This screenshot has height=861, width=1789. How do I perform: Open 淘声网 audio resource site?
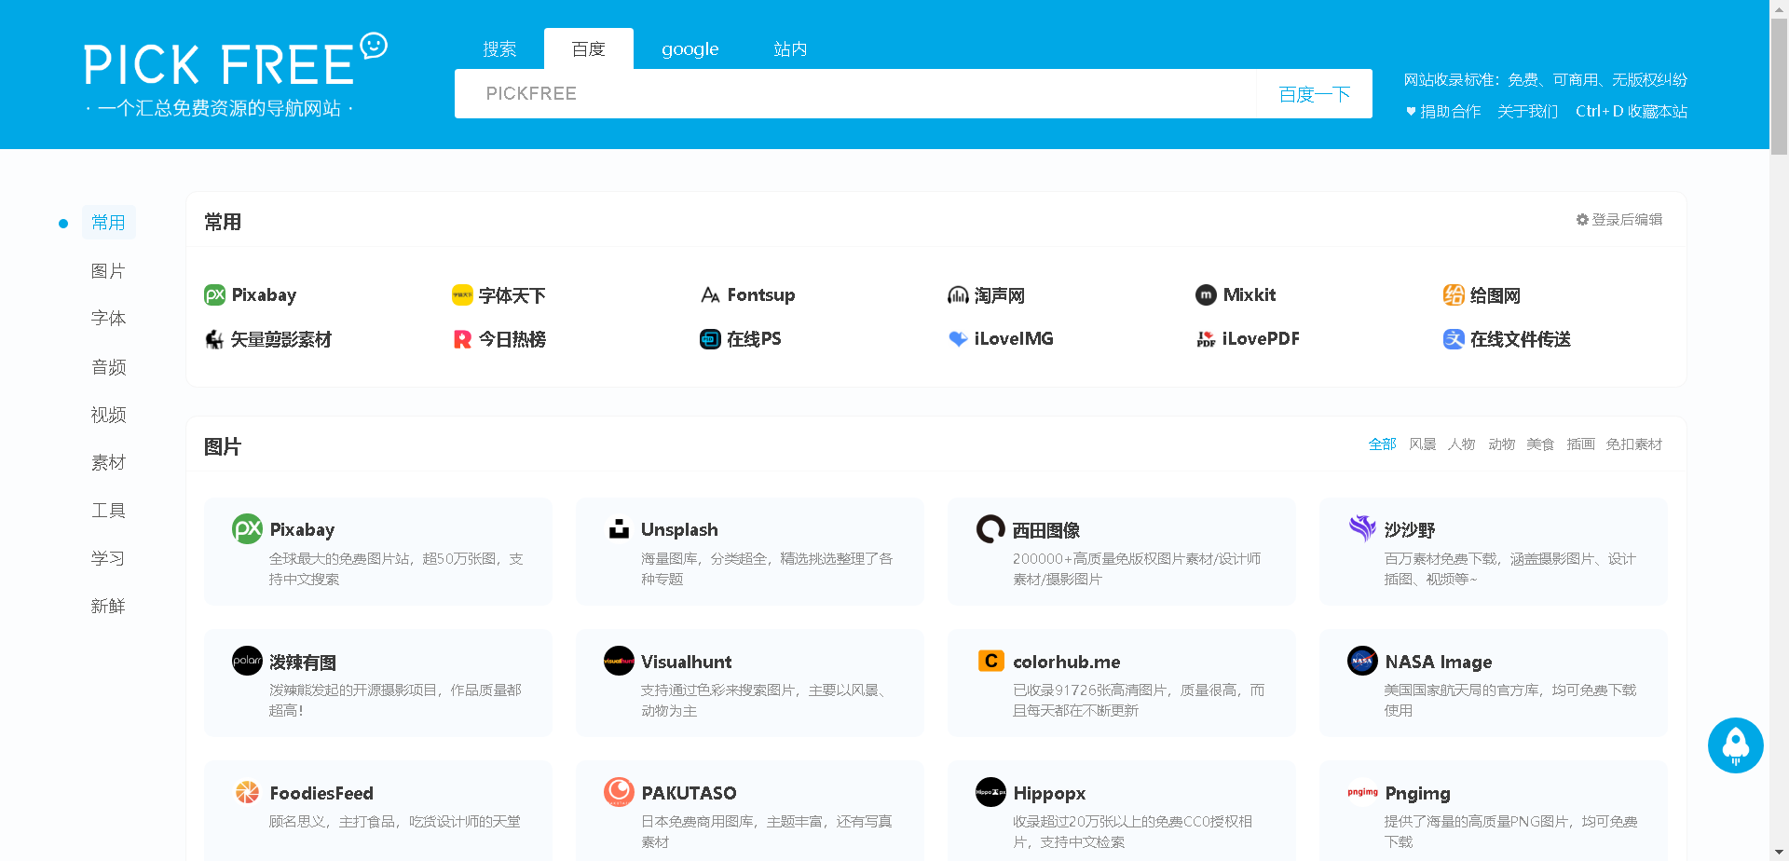1001,294
